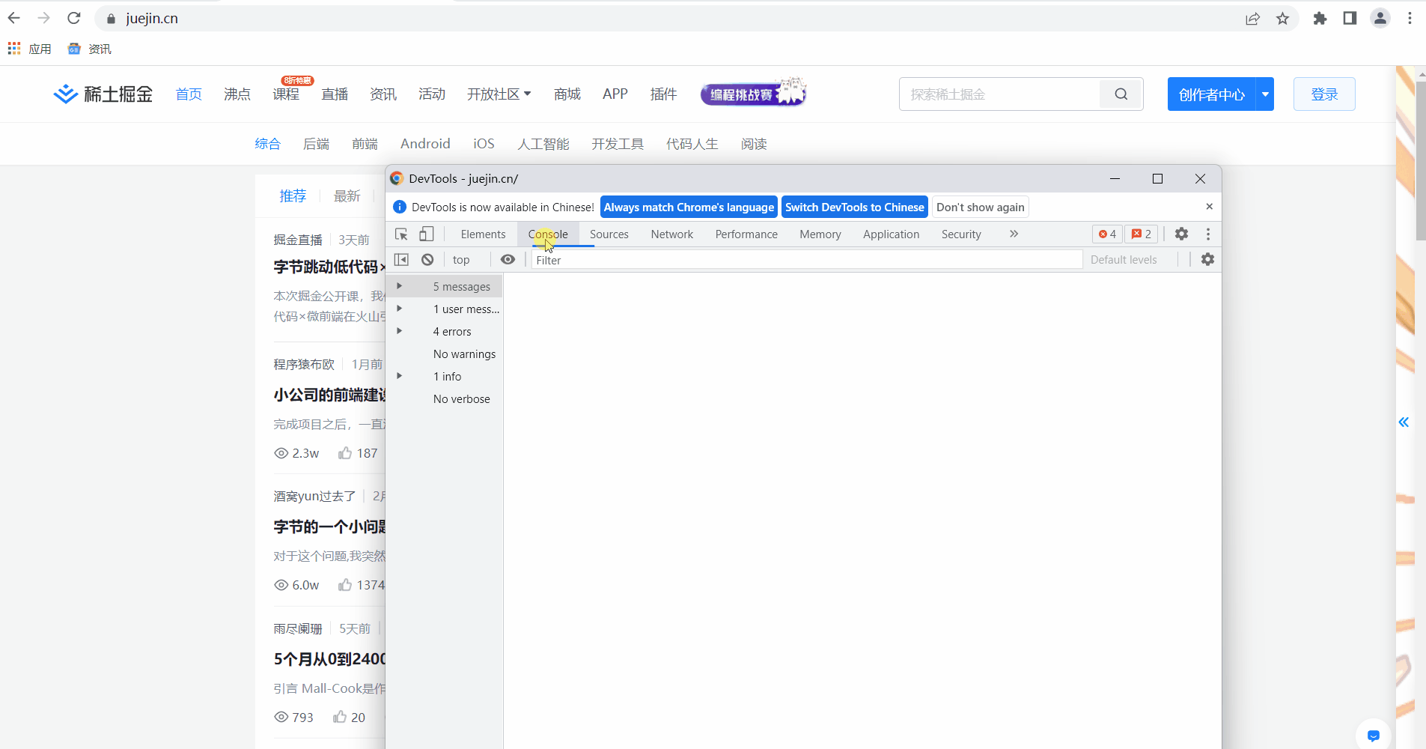Open the Chrome profile avatar icon
The width and height of the screenshot is (1426, 749).
point(1380,19)
